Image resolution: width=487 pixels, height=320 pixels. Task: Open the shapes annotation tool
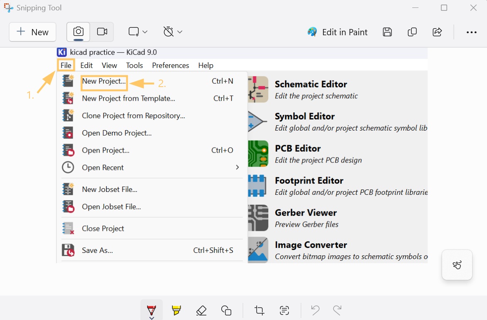click(226, 310)
